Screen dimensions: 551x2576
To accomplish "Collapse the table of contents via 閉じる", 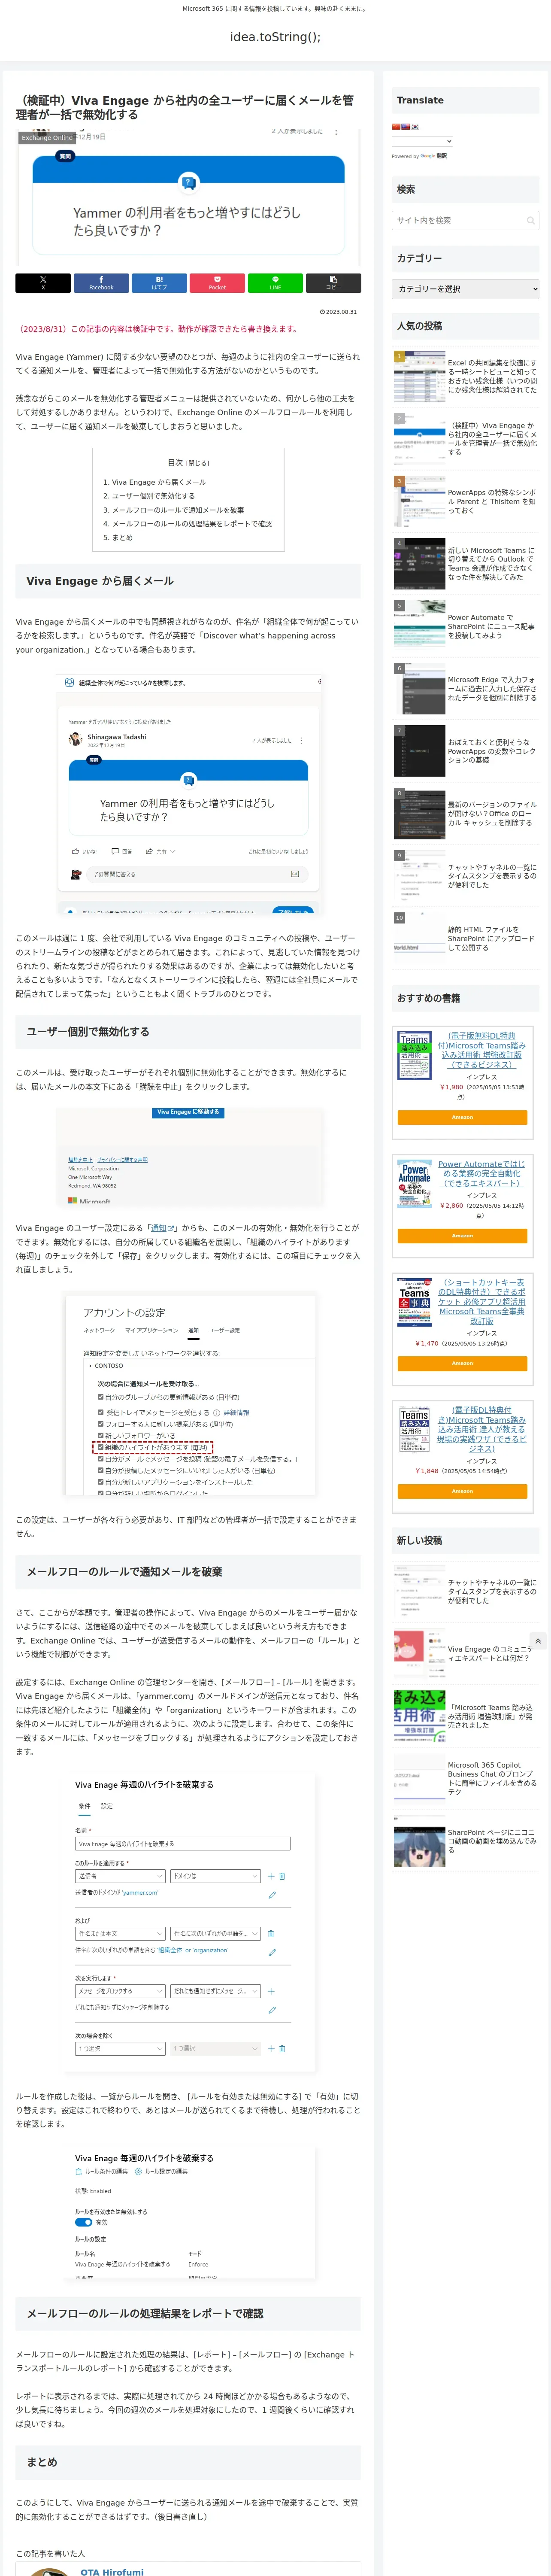I will click(197, 463).
